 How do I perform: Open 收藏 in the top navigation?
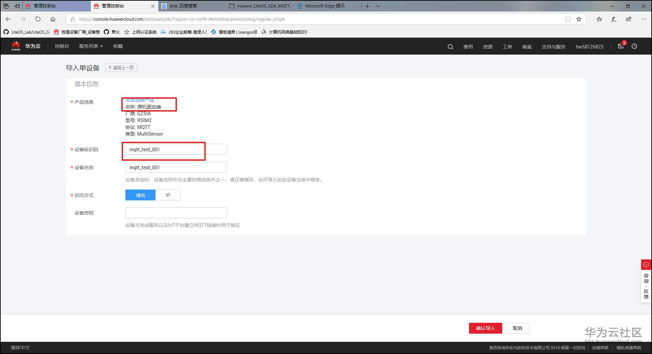pyautogui.click(x=118, y=46)
